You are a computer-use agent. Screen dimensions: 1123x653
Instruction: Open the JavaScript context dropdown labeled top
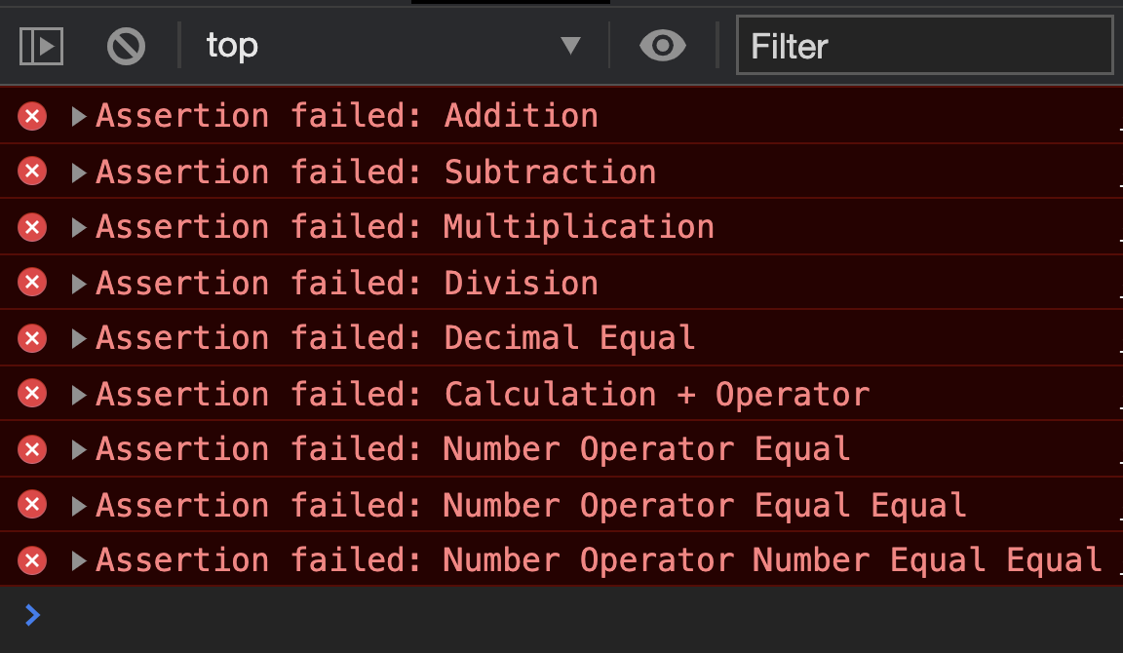[x=390, y=45]
